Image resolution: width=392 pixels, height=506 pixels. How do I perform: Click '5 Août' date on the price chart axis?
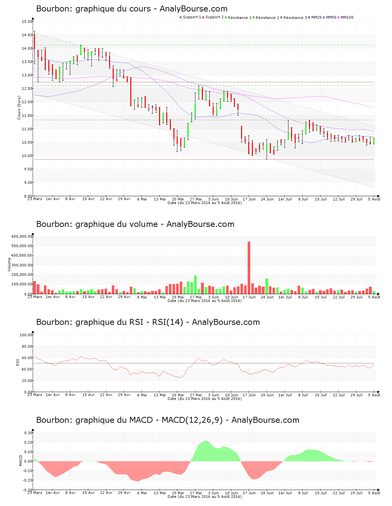[374, 199]
